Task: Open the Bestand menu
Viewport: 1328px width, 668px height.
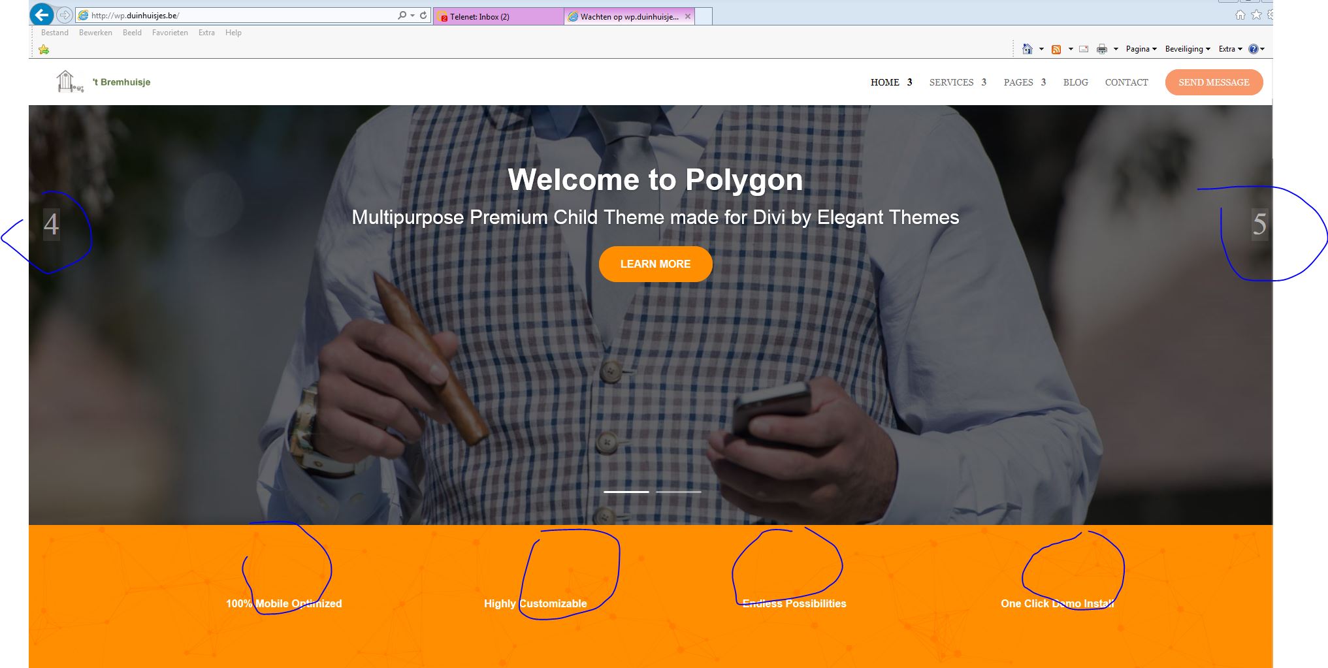Action: coord(55,33)
